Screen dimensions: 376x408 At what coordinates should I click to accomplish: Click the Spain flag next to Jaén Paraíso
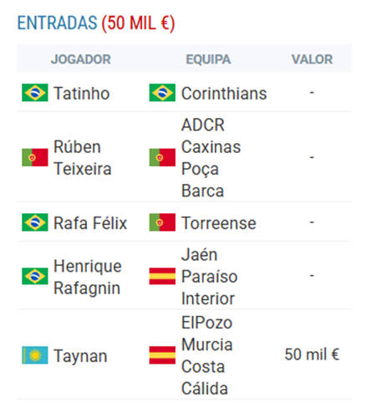click(x=162, y=276)
